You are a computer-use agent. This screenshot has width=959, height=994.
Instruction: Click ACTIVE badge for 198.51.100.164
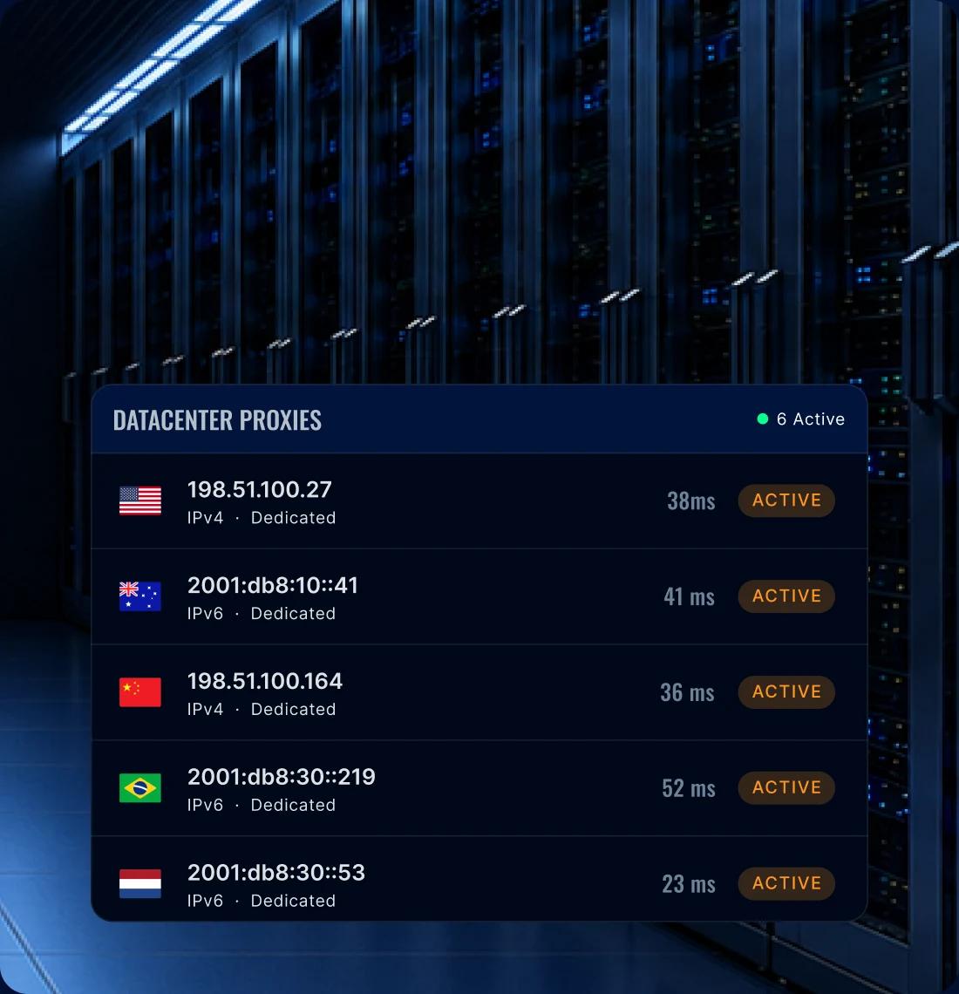[786, 692]
